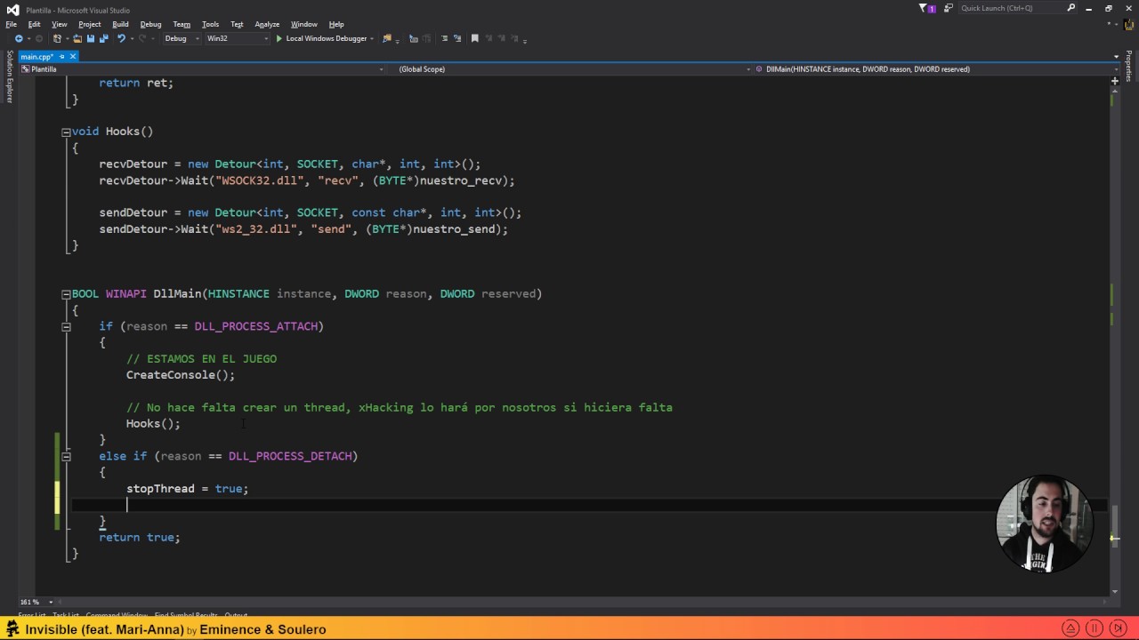1139x640 pixels.
Task: Click the Visual Studio logo icon
Action: (x=12, y=9)
